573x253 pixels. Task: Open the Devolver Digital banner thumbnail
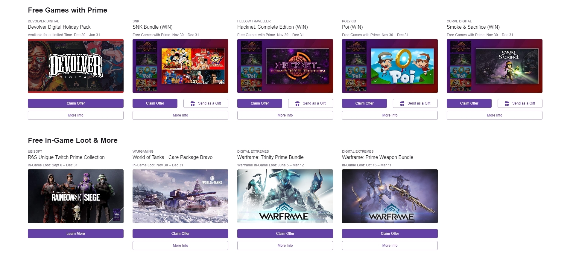(76, 66)
